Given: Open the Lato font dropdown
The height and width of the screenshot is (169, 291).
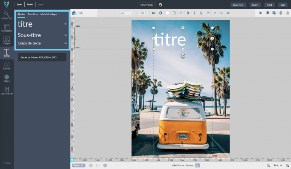Looking at the screenshot, I should tap(127, 13).
